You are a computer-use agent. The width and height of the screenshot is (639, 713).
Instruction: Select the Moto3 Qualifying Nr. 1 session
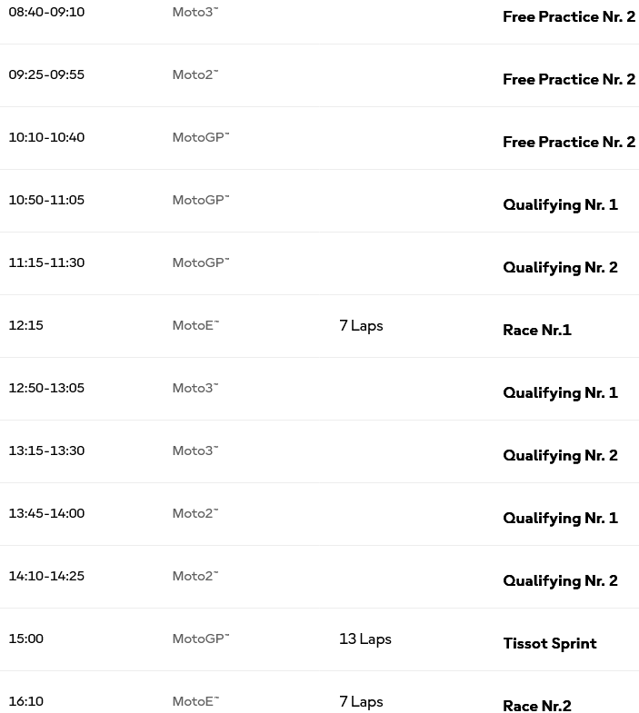click(x=560, y=393)
